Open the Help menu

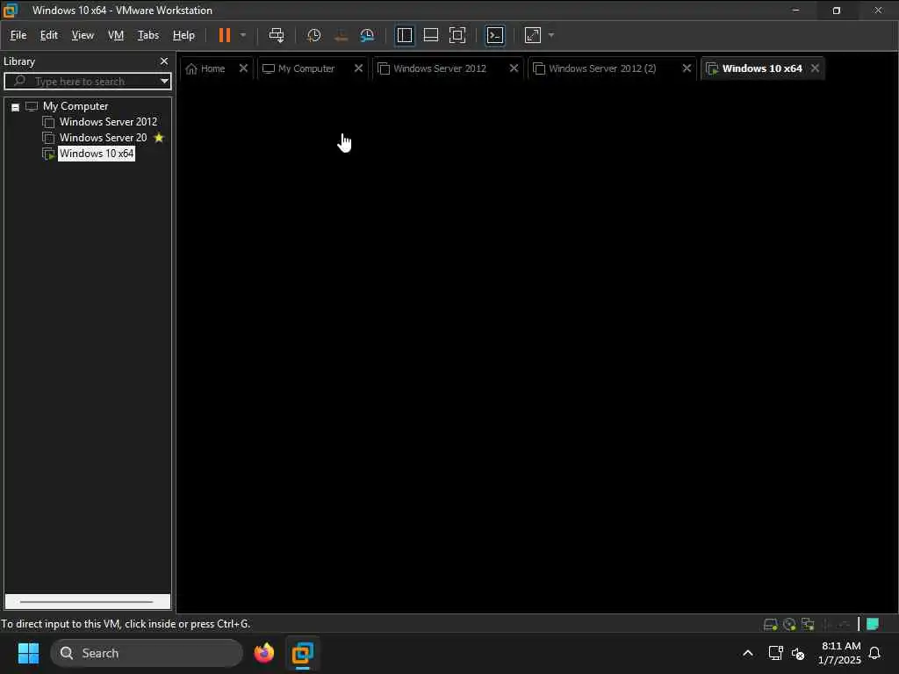coord(183,35)
